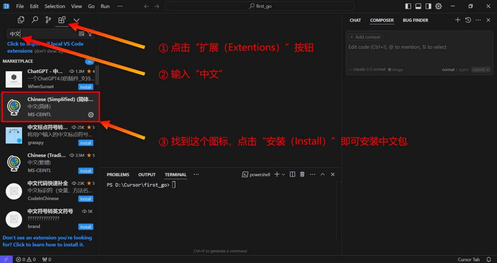
Task: Install the Chinese (Traditional) language pack
Action: tap(86, 171)
